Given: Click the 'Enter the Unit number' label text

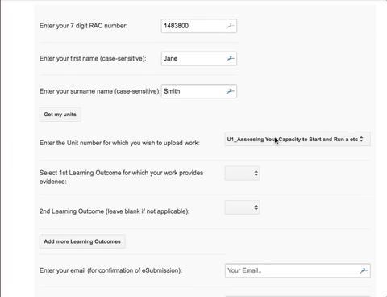Looking at the screenshot, I should click(x=119, y=143).
